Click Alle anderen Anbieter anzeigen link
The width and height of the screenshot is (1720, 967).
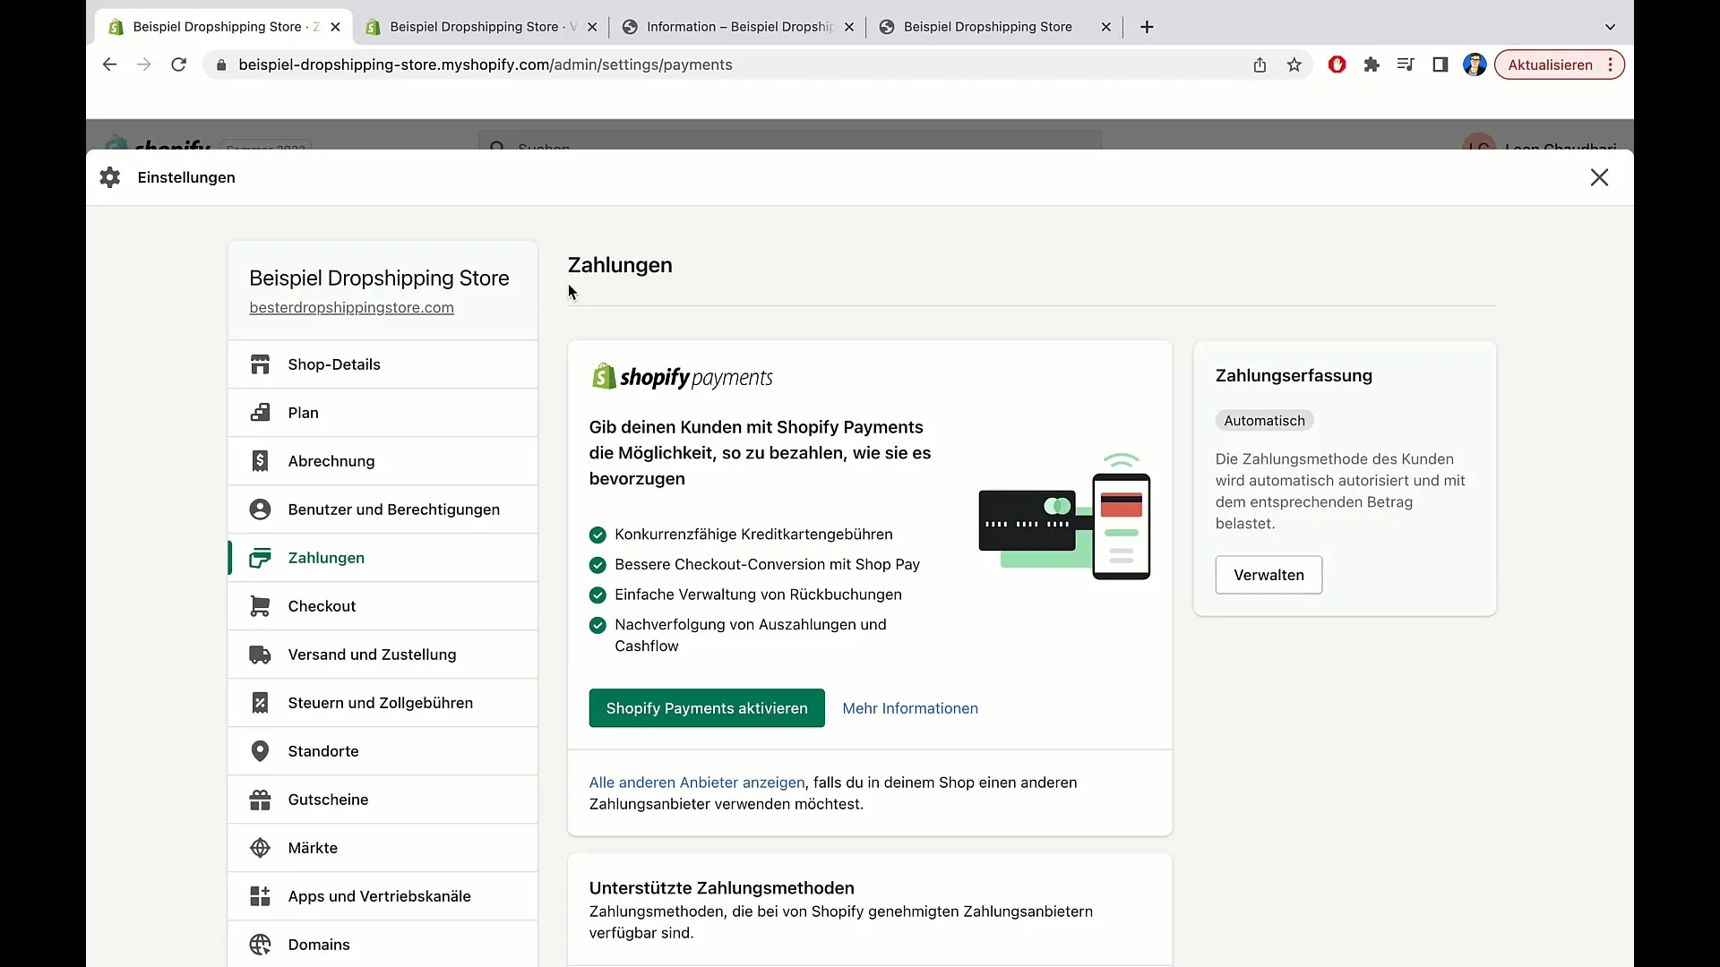tap(696, 783)
